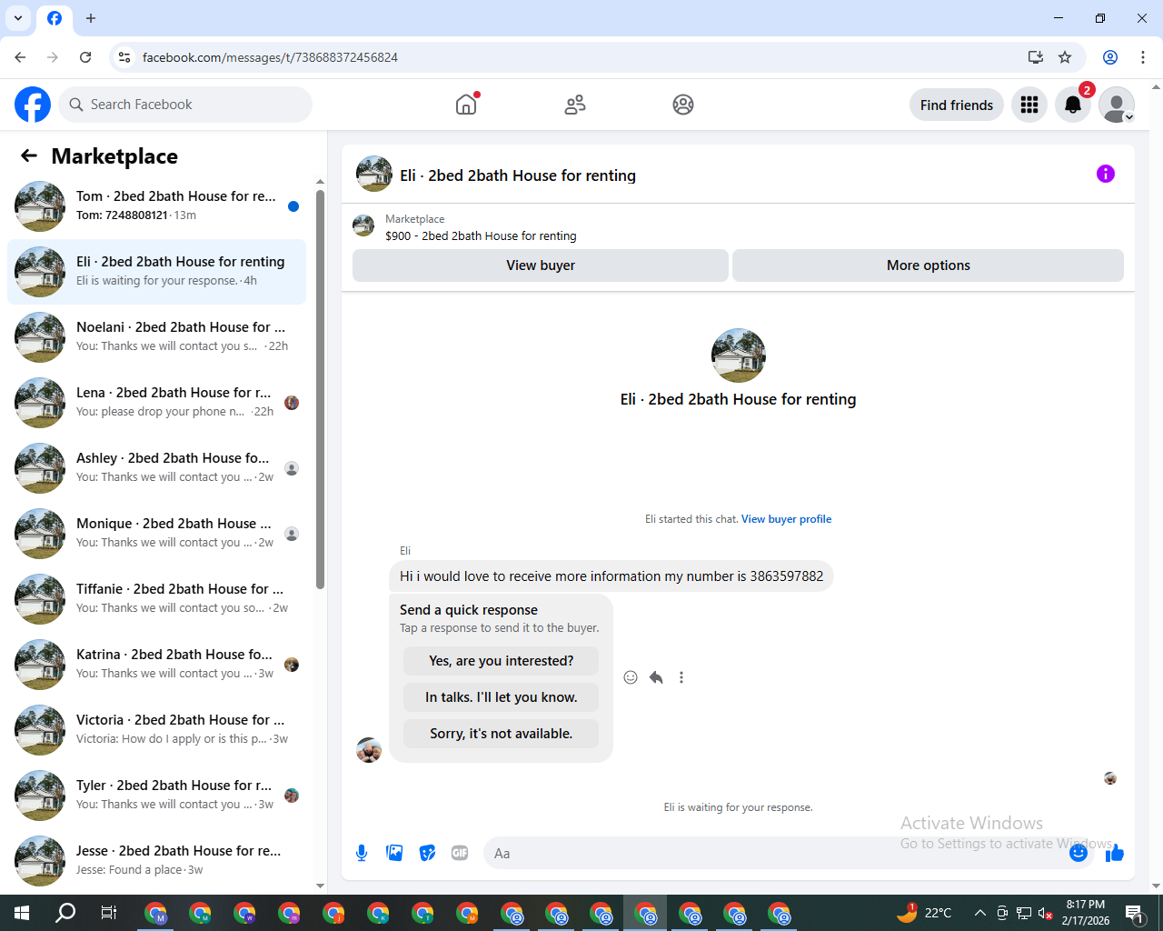Open Windows taskbar search

tap(65, 913)
